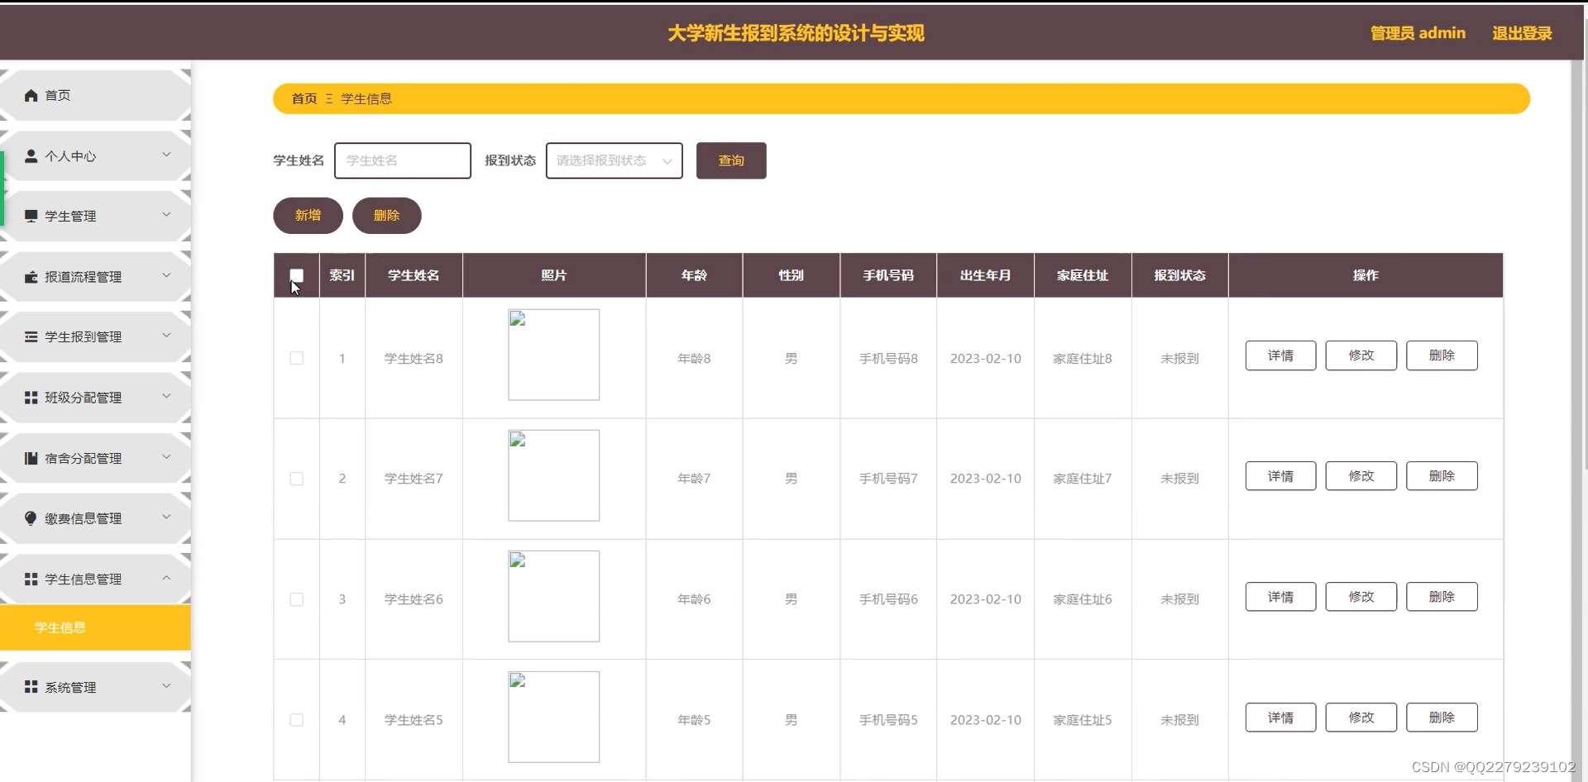Open 报道流程管理 via its sidebar icon

(x=31, y=276)
